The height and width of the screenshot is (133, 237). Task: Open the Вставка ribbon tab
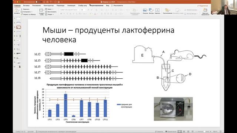tap(26, 6)
